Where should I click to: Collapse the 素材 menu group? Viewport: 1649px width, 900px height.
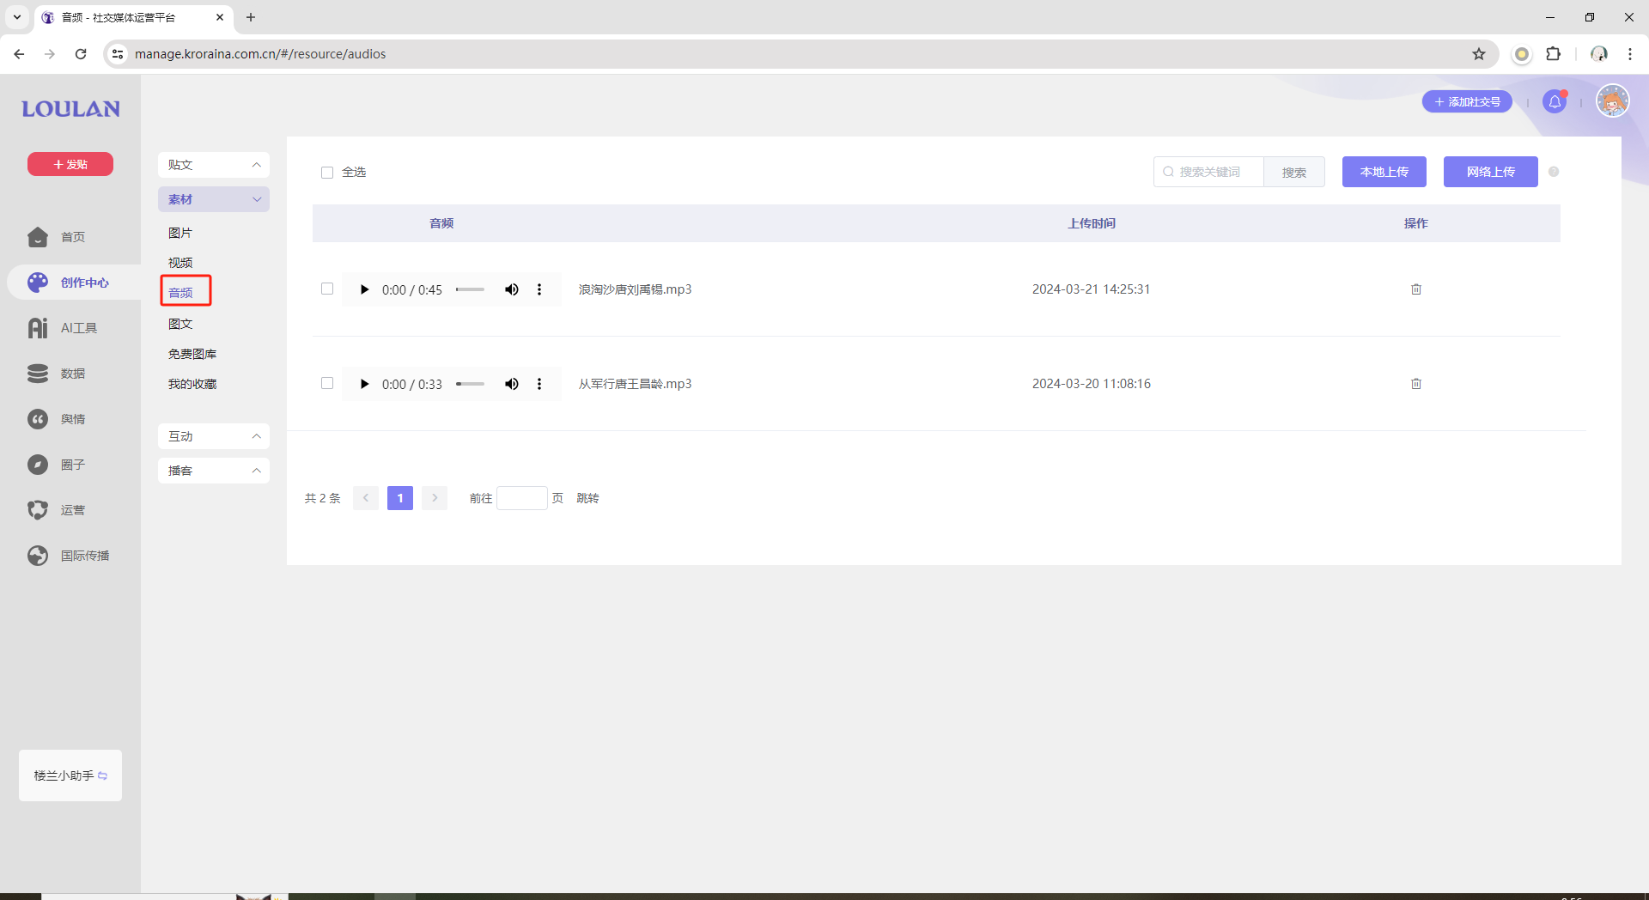point(214,199)
